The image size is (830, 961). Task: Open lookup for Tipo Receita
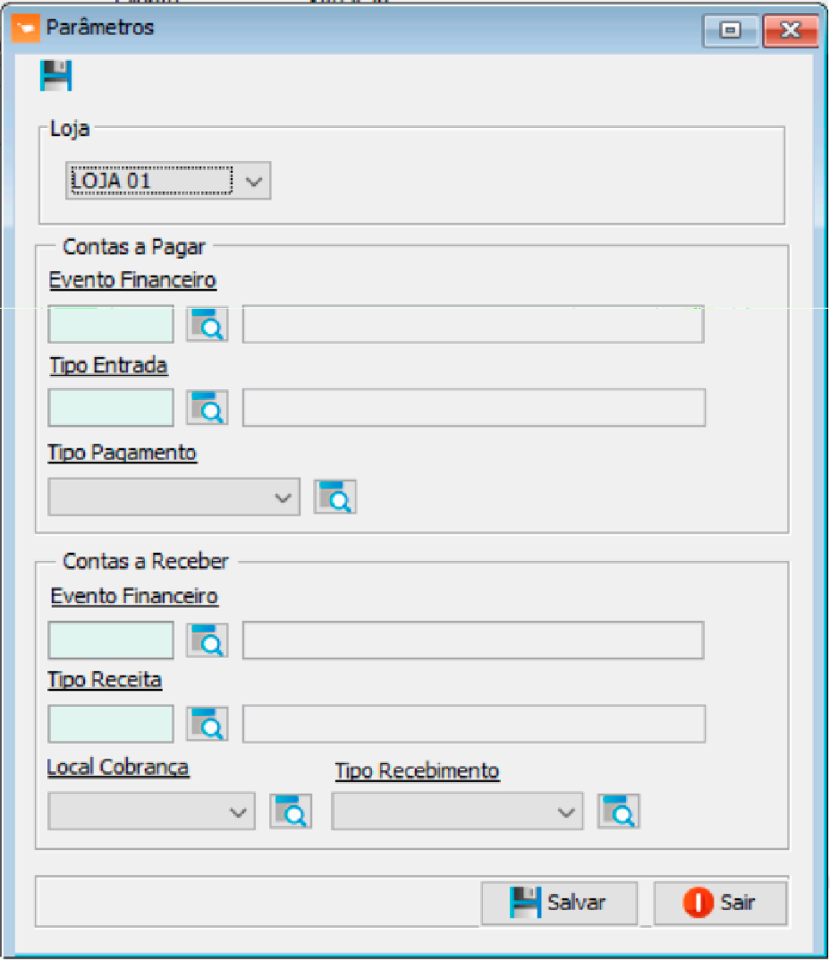pyautogui.click(x=207, y=724)
